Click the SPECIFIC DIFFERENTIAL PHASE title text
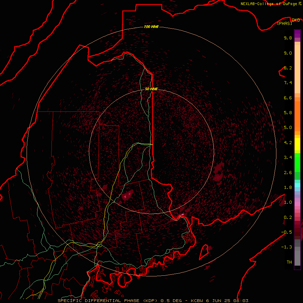The image size is (303, 303). pos(98,301)
